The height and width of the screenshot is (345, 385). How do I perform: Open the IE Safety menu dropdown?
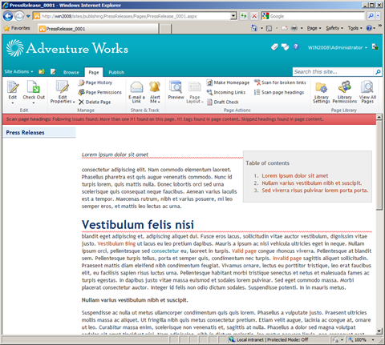(x=334, y=28)
